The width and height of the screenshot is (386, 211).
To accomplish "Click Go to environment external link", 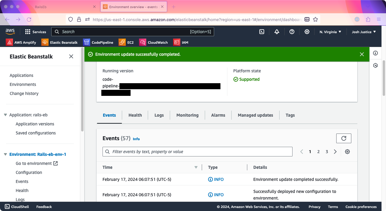I will pos(36,163).
